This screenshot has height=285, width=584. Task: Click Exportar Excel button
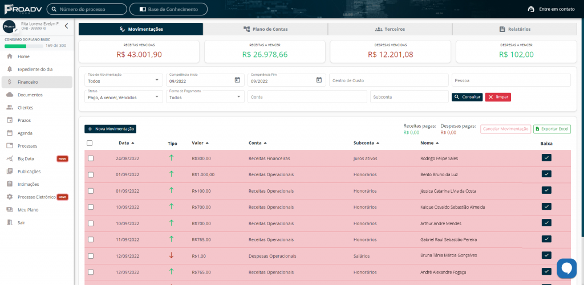pos(552,129)
